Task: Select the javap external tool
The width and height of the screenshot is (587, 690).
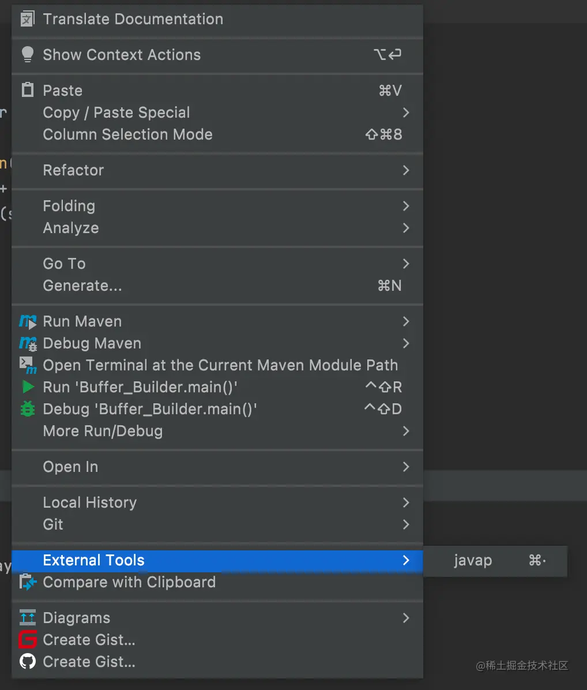Action: coord(473,560)
